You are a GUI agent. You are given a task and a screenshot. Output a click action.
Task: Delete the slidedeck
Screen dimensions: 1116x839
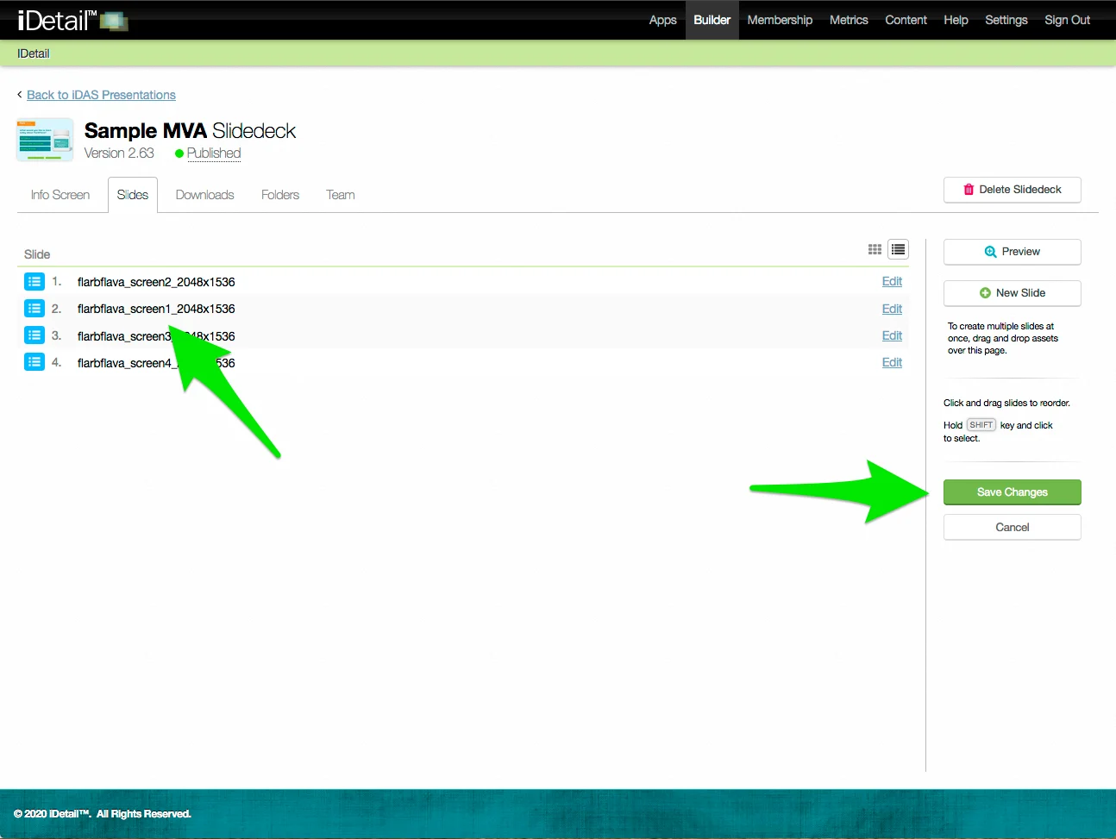pyautogui.click(x=1013, y=190)
